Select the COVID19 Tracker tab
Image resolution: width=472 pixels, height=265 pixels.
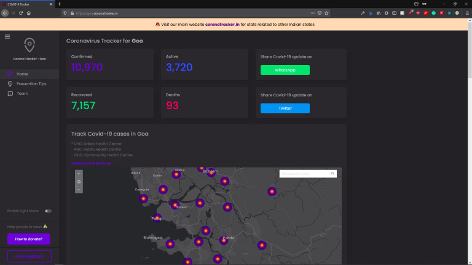pyautogui.click(x=27, y=4)
